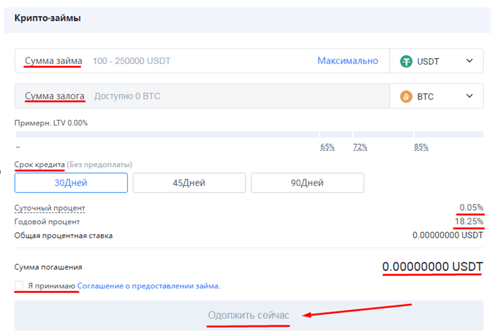Image resolution: width=491 pixels, height=332 pixels.
Task: Select the BTC currency label
Action: [425, 96]
